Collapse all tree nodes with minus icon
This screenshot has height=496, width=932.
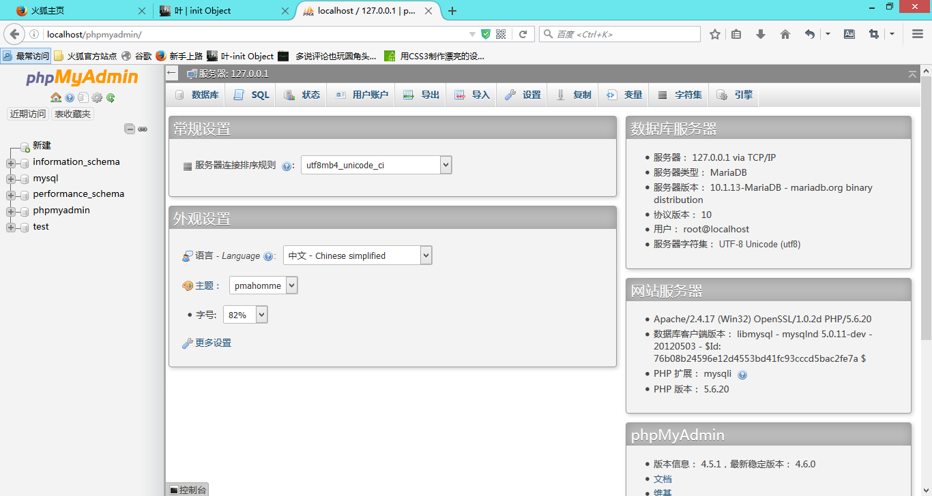[x=129, y=129]
